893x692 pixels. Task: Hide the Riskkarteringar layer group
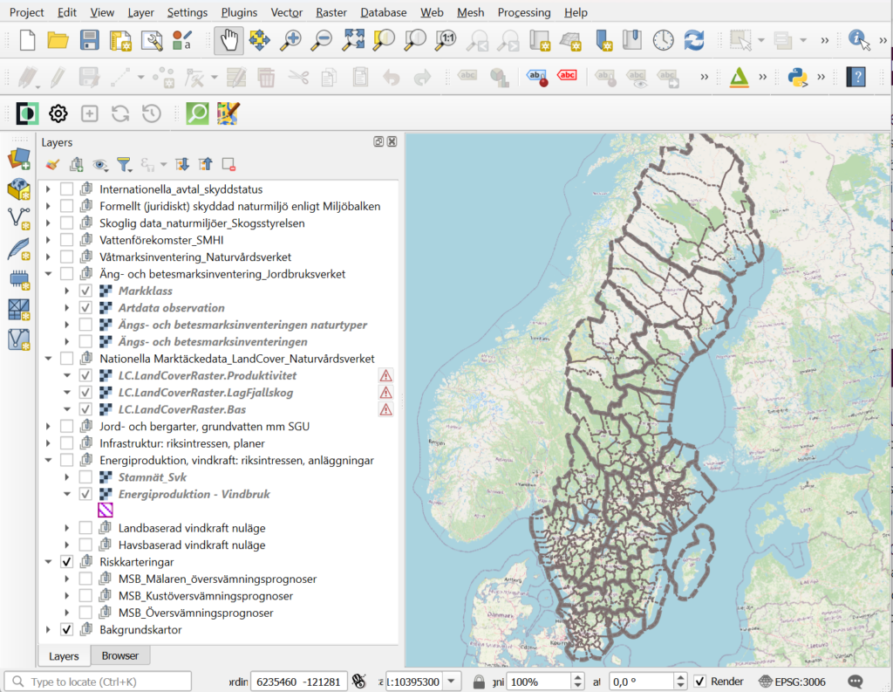coord(66,561)
